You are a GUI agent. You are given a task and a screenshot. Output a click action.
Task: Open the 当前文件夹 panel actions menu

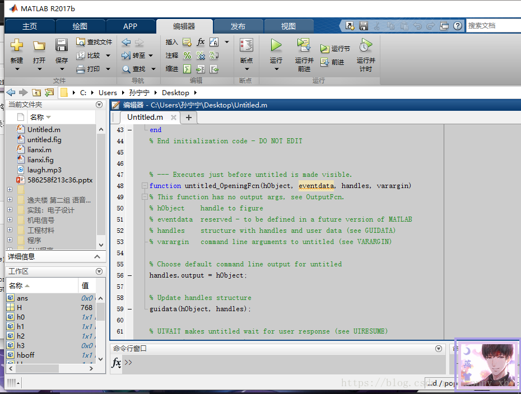point(99,105)
